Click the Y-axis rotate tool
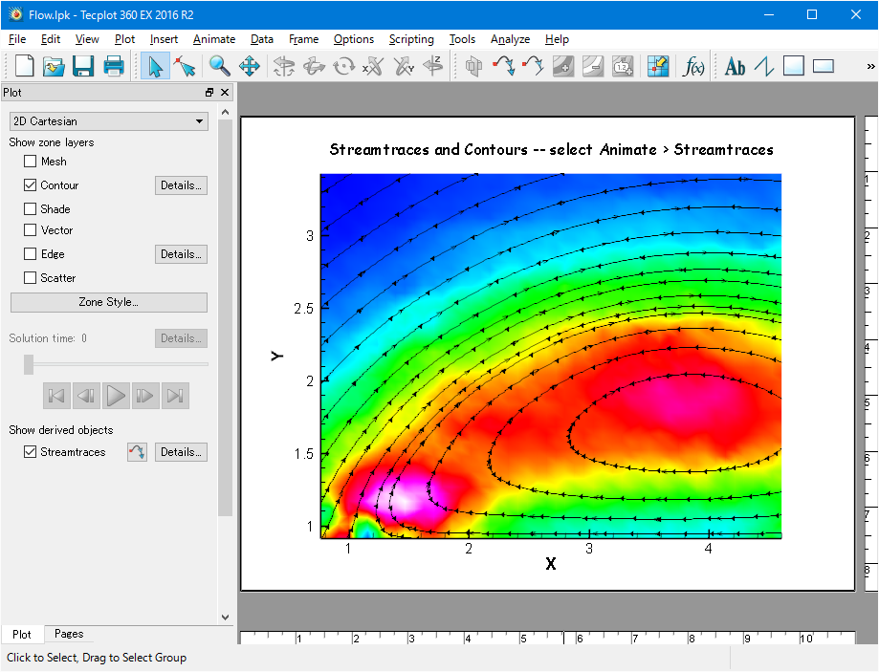 click(404, 66)
